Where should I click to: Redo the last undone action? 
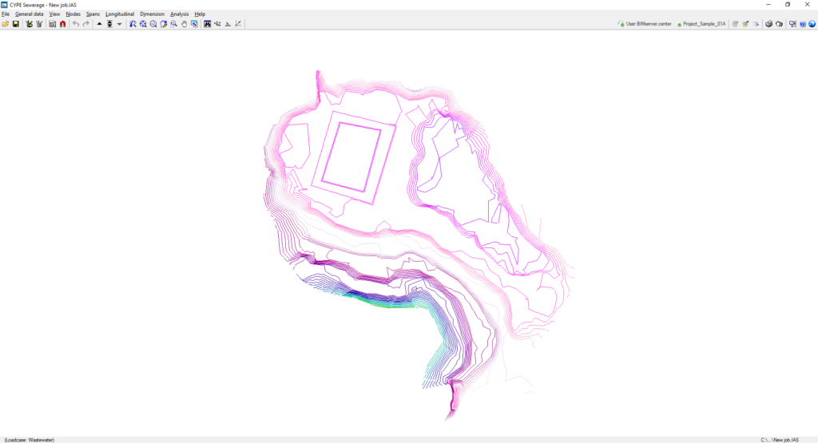(86, 24)
